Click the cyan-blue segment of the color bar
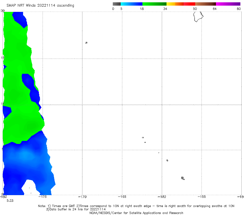Screen dimensions: 244x215 tap(132, 4)
